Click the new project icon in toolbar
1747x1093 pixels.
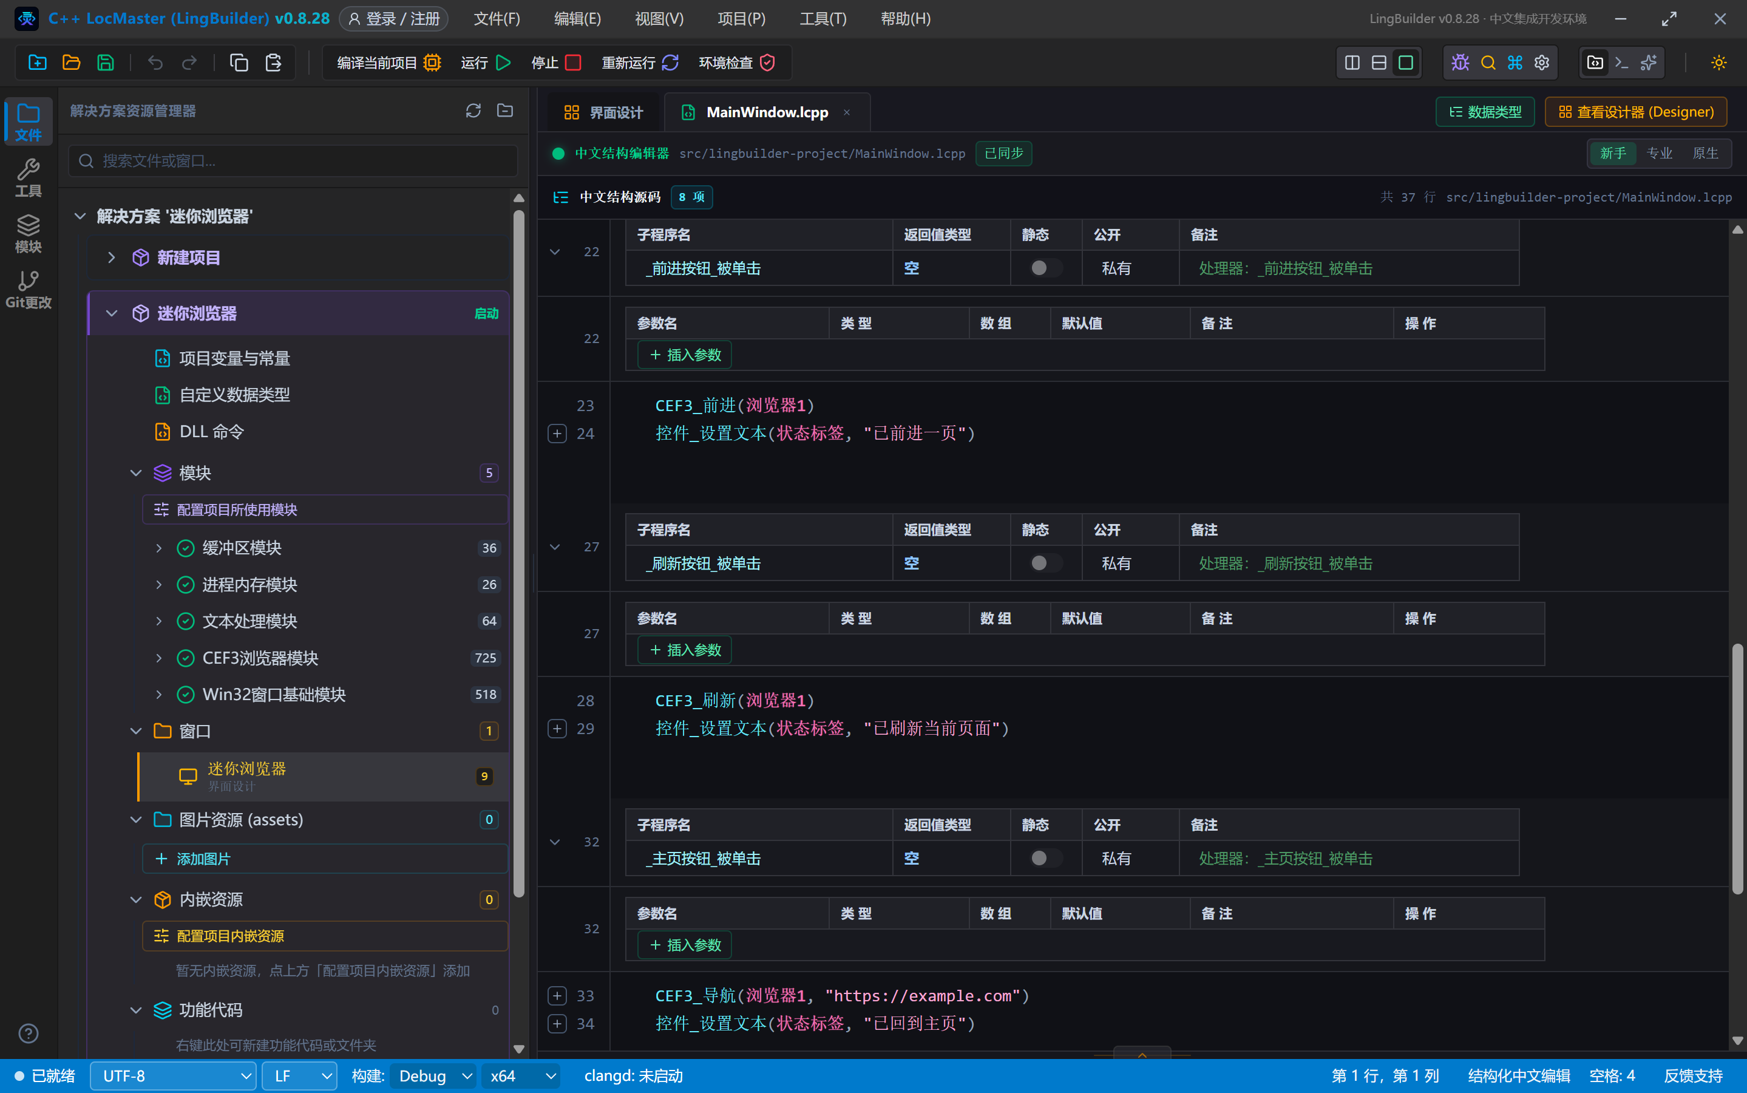[x=38, y=63]
